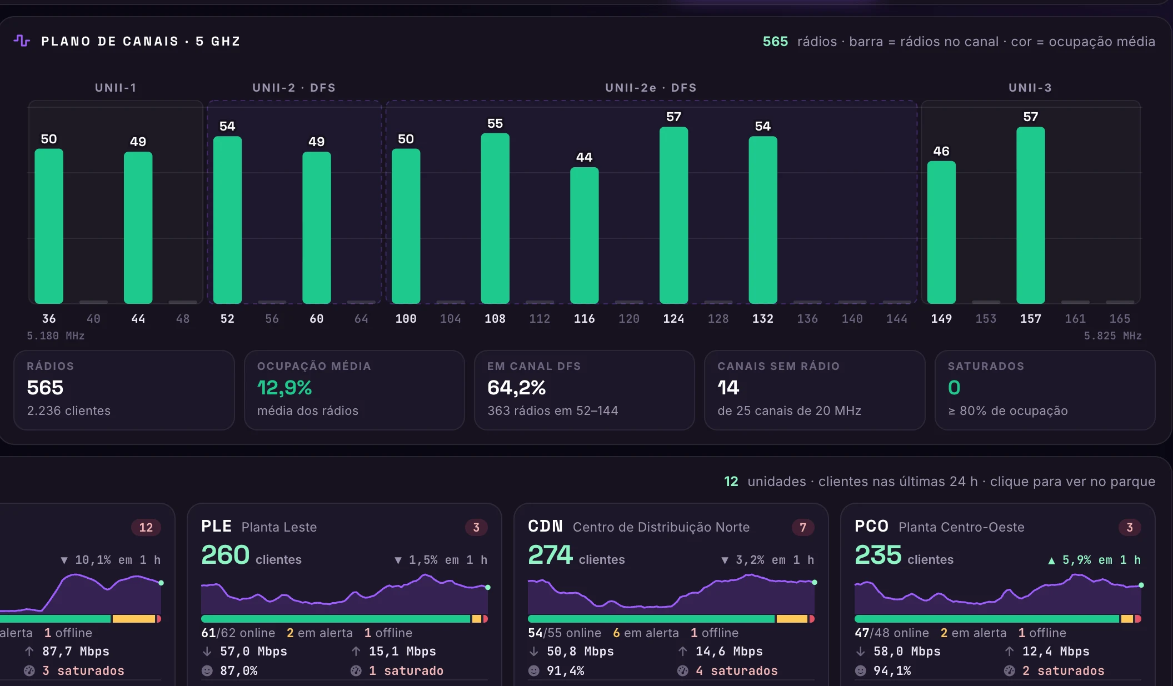Screen dimensions: 1173x686
Task: Click the PLE online status bar
Action: coord(345,619)
